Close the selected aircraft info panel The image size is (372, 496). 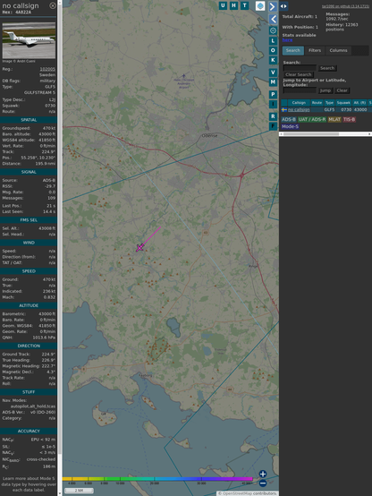pyautogui.click(x=53, y=5)
